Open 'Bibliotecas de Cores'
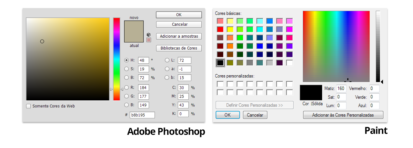413x148 pixels. tap(179, 48)
